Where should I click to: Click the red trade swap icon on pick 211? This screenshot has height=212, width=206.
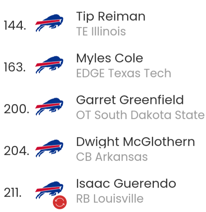pos(60,202)
